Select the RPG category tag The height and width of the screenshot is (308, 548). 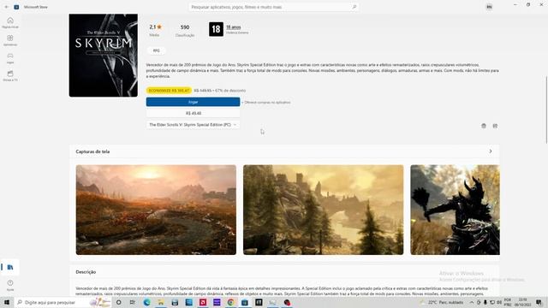156,50
